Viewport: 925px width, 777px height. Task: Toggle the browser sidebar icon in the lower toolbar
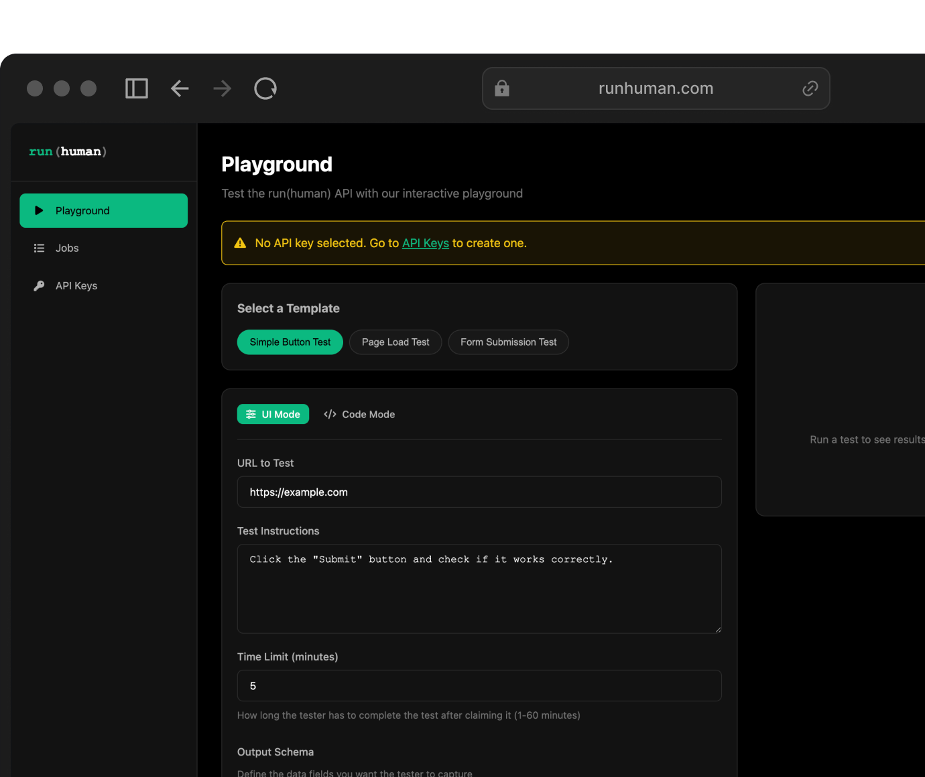(137, 88)
